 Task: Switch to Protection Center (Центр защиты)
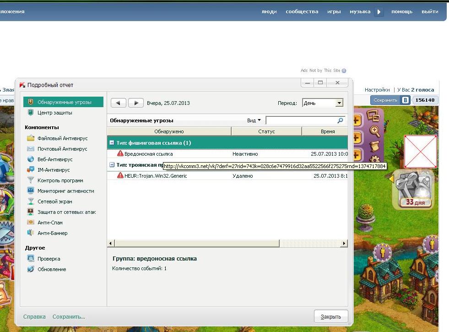[54, 113]
